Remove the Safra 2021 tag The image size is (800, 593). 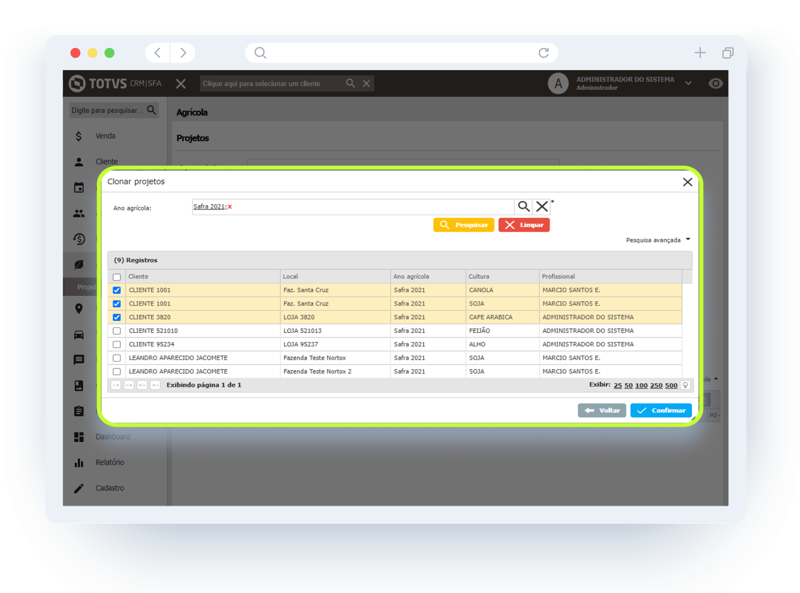(x=229, y=206)
